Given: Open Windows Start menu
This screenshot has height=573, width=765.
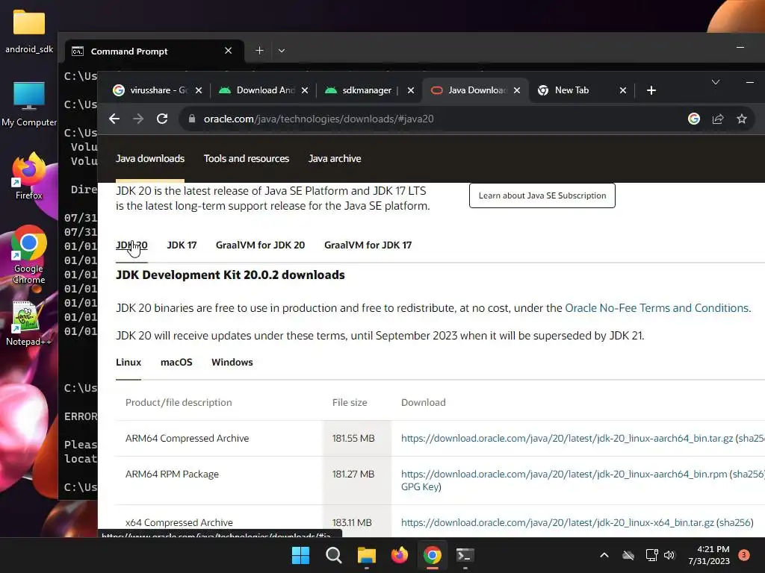Looking at the screenshot, I should tap(300, 555).
